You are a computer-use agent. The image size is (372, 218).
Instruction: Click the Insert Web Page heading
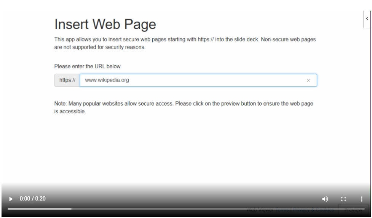click(105, 24)
